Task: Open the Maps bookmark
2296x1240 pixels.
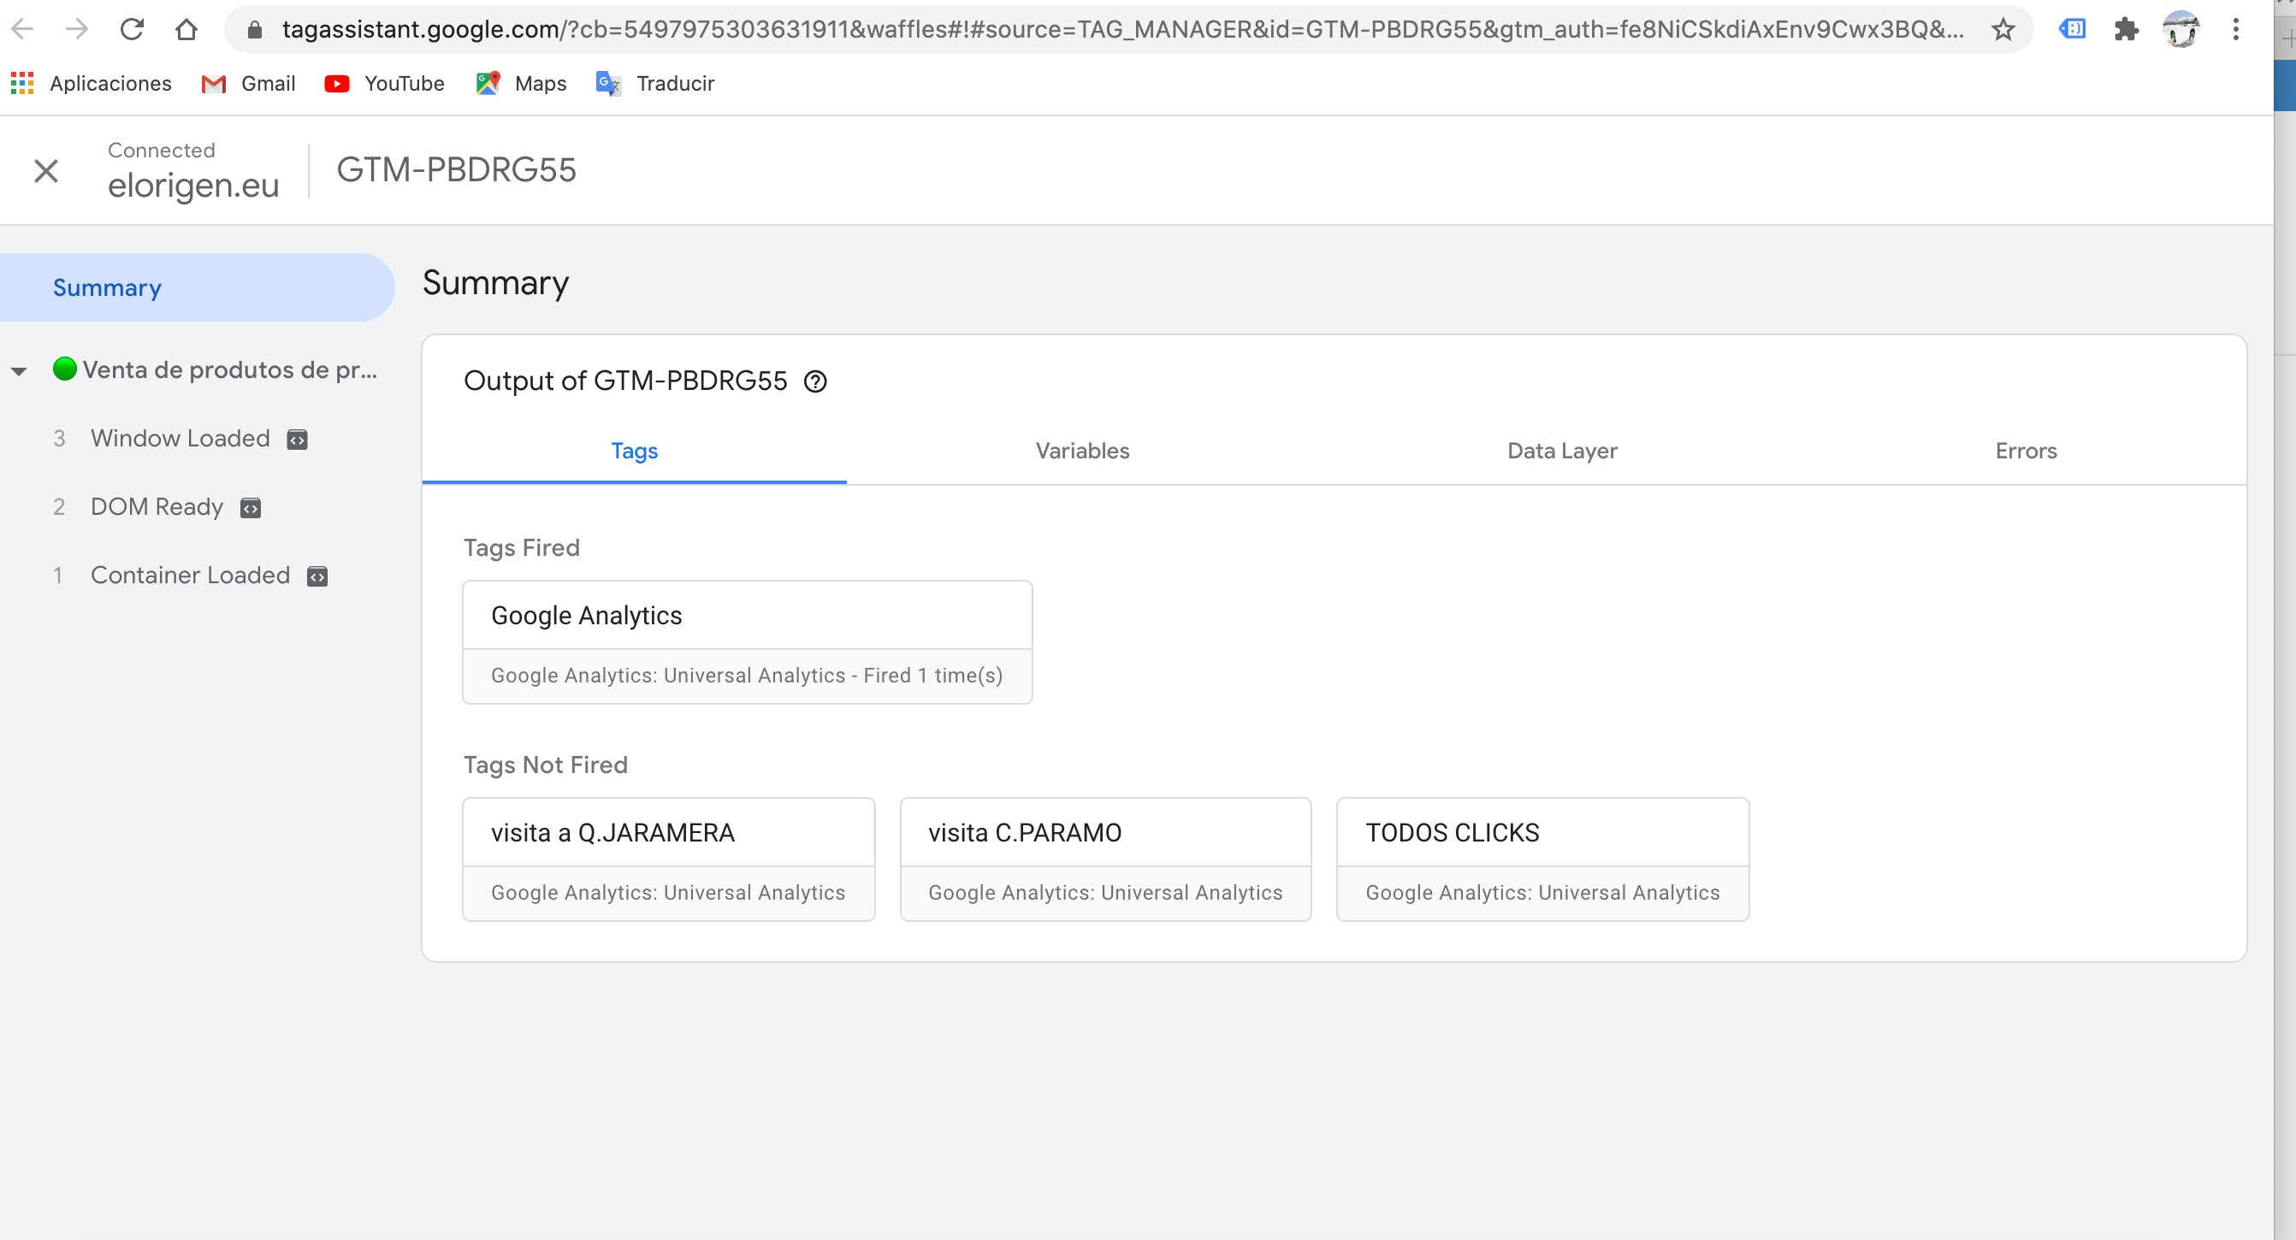Action: click(522, 84)
